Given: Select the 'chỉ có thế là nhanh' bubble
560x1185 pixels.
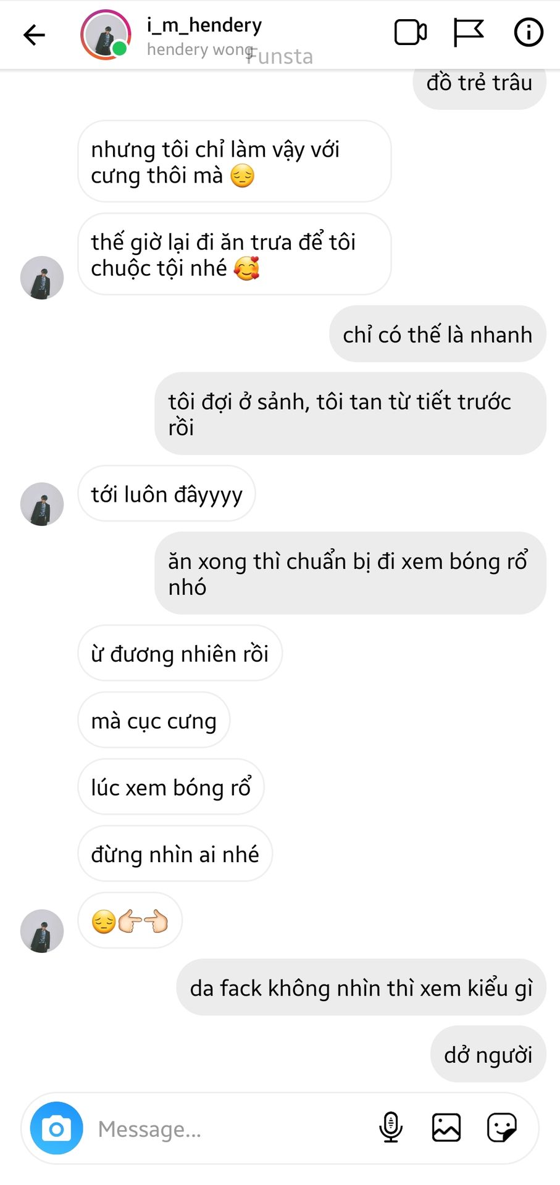Looking at the screenshot, I should point(438,334).
